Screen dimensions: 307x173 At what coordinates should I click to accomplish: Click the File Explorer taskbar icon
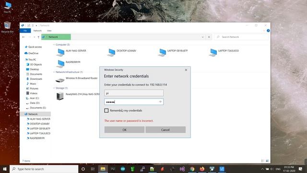[x=103, y=169]
